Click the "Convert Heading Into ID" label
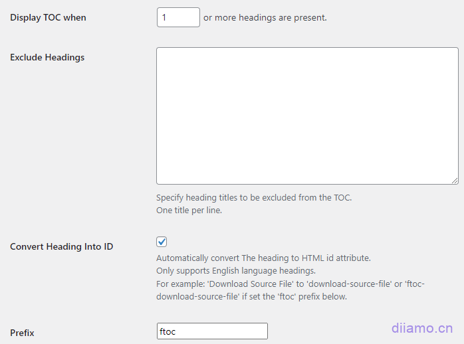464x344 pixels. [x=62, y=246]
